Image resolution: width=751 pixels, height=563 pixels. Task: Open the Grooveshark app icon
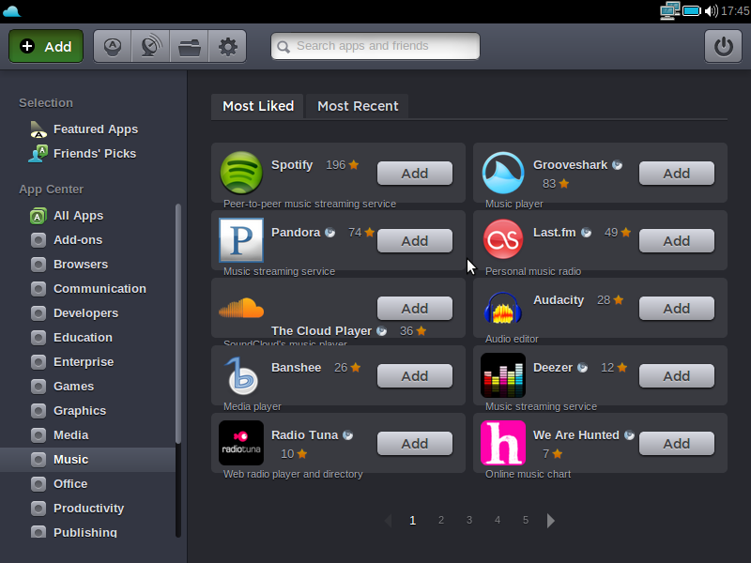click(x=503, y=173)
